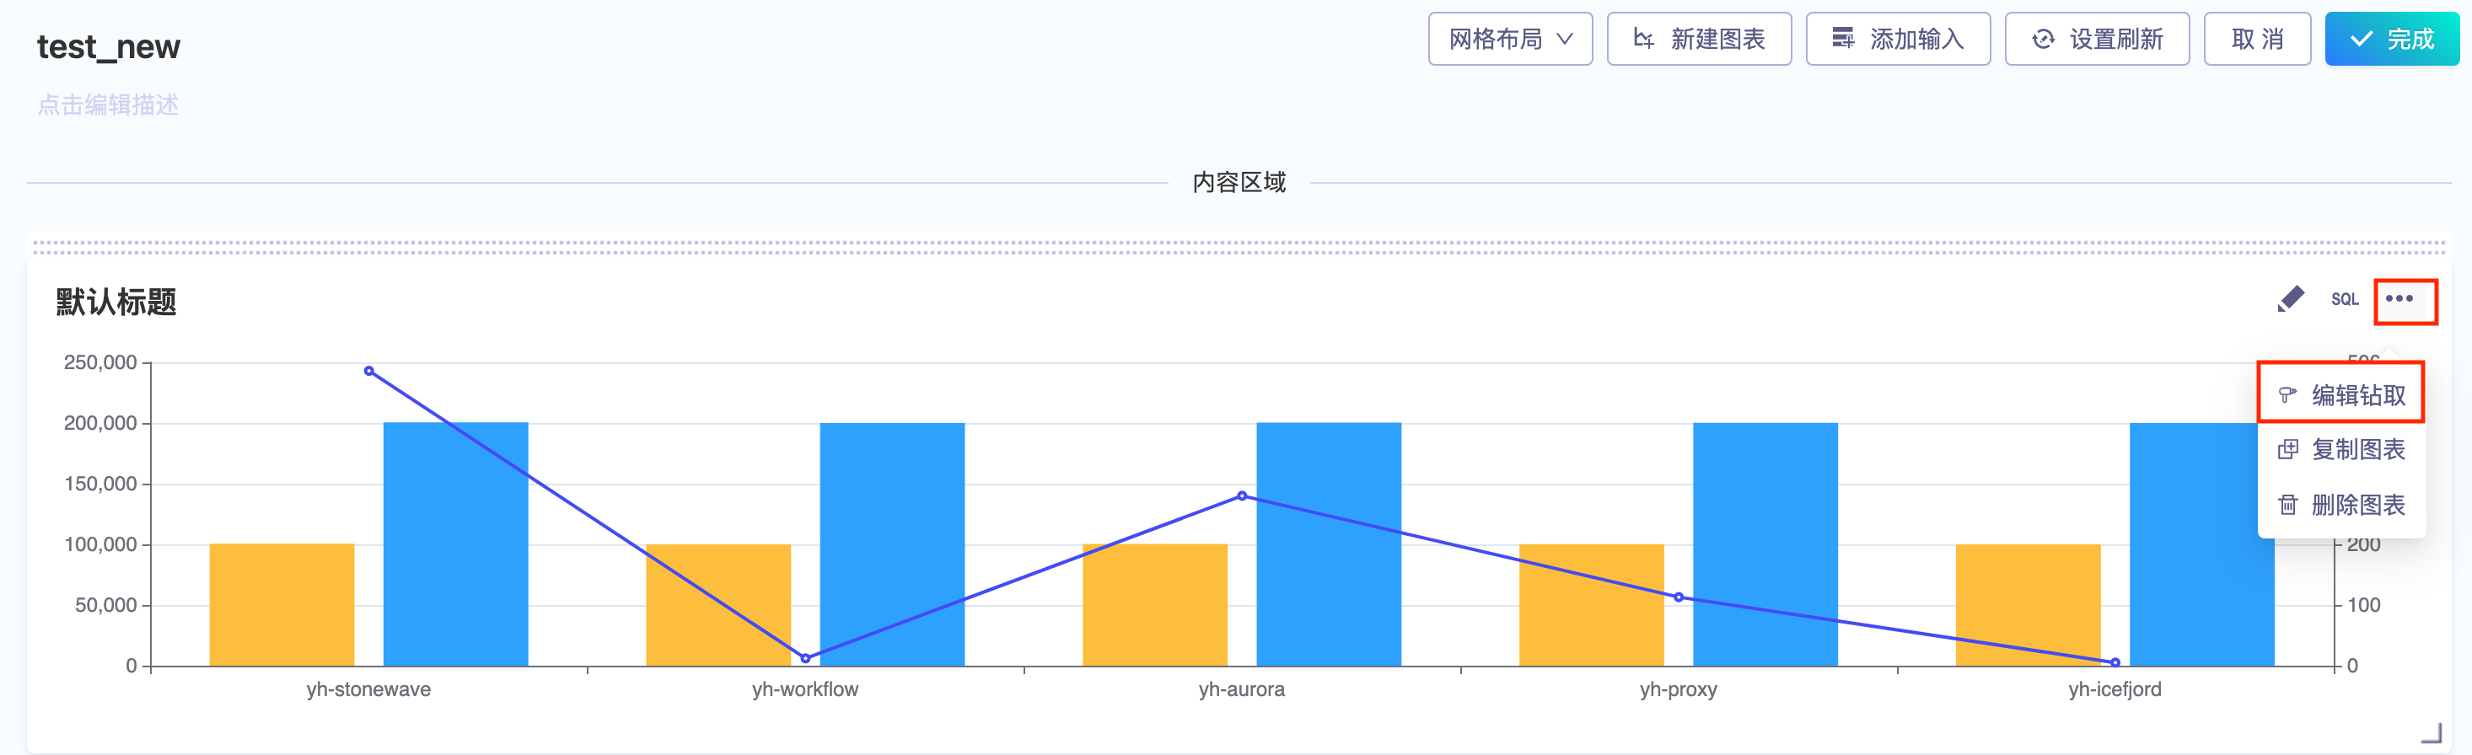This screenshot has height=755, width=2472.
Task: Click the input list icon in 添加输入
Action: tap(1843, 39)
